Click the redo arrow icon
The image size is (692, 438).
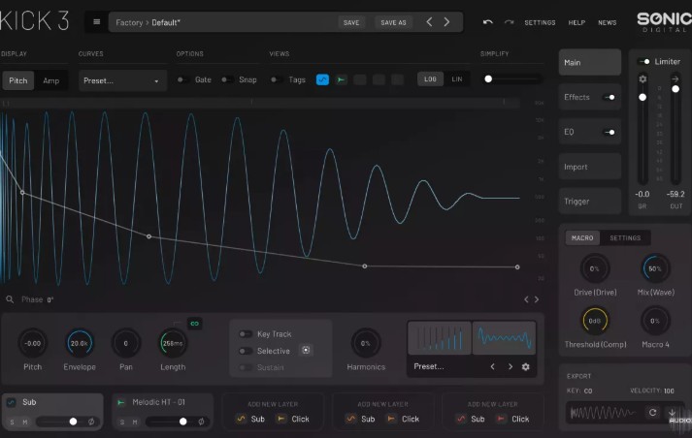click(509, 22)
